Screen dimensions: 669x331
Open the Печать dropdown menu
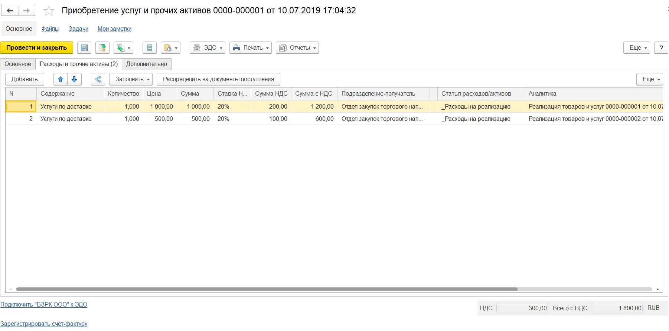click(251, 48)
